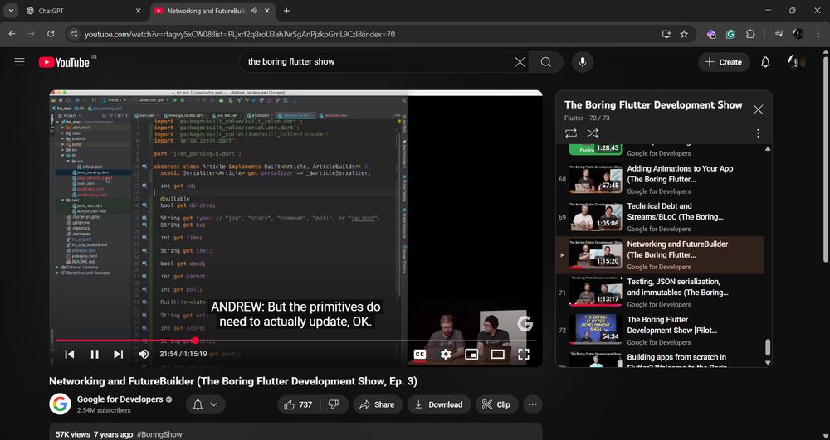Skip to previous playlist video
This screenshot has width=830, height=440.
[70, 354]
